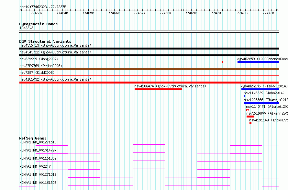Select the blue nsv1076366 variant bar

click(x=261, y=103)
